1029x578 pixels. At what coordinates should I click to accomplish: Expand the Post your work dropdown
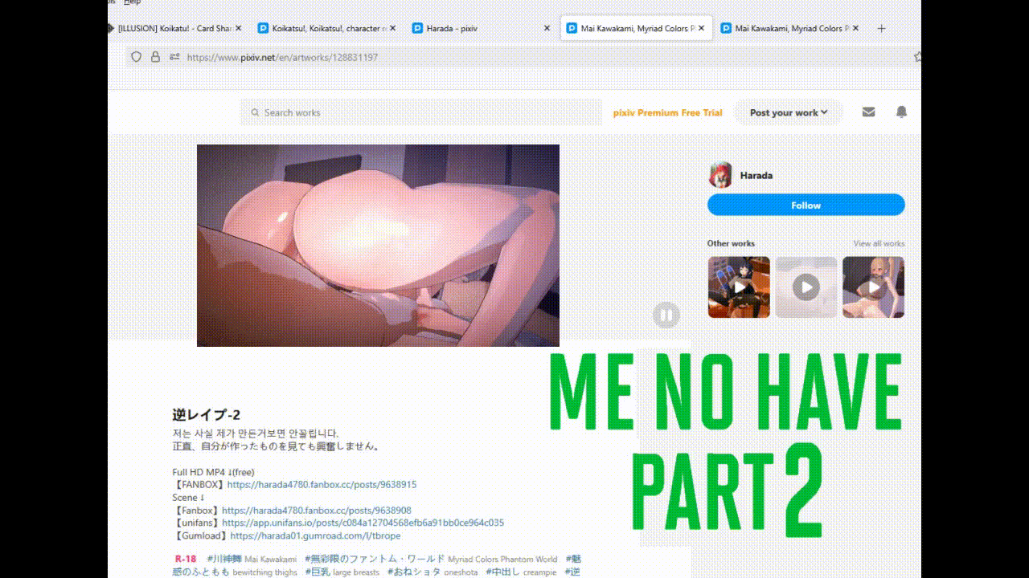(x=788, y=112)
